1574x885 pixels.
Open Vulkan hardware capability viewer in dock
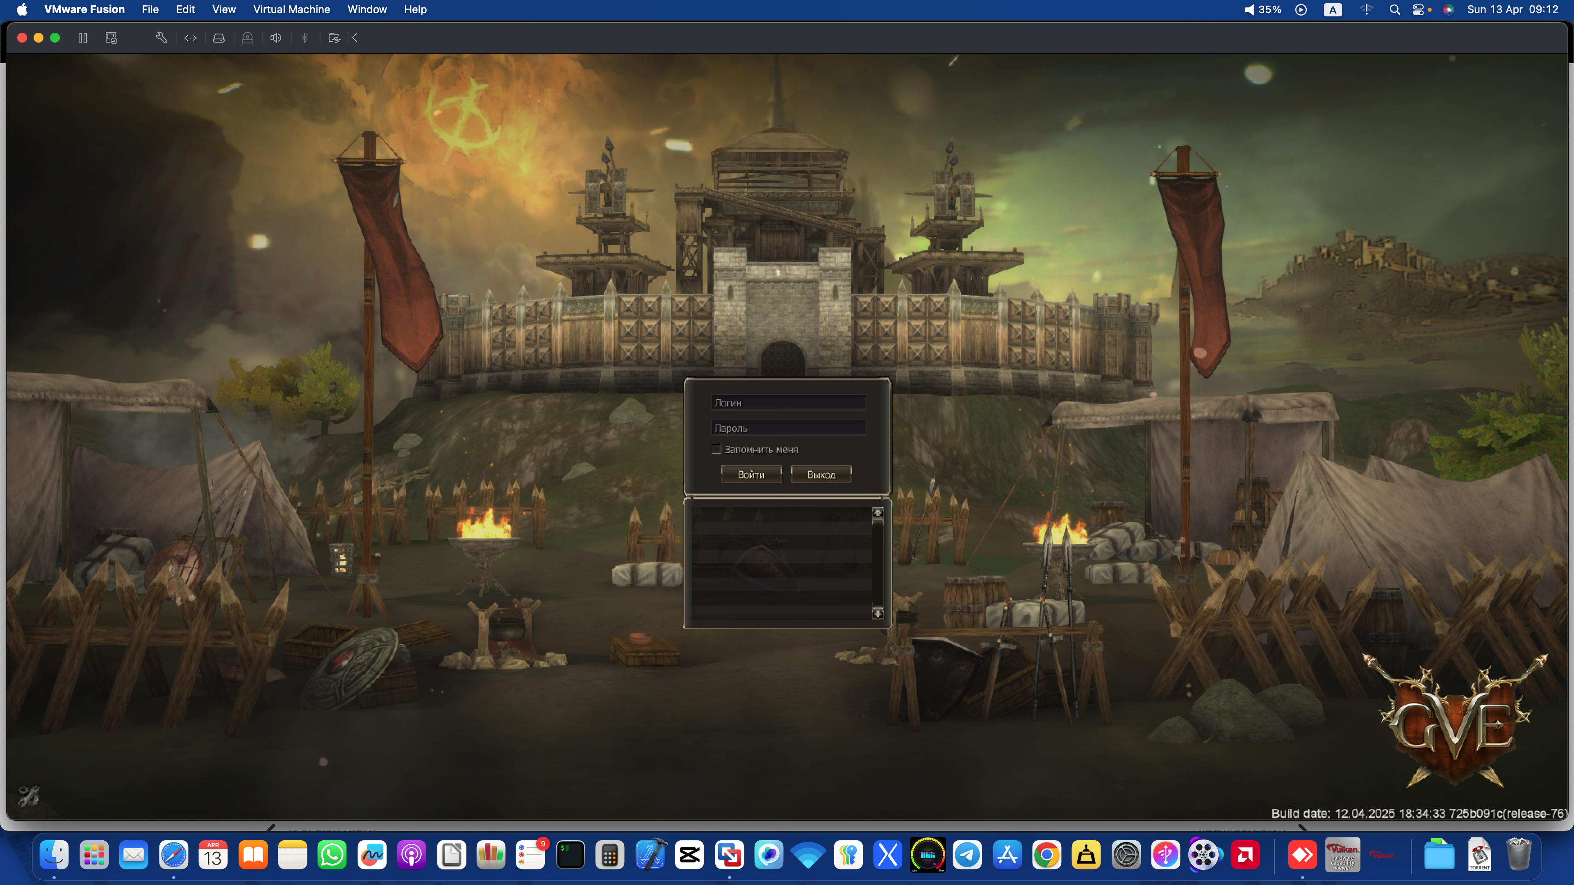(x=1342, y=854)
